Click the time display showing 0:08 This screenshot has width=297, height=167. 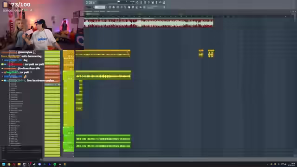(x=90, y=2)
